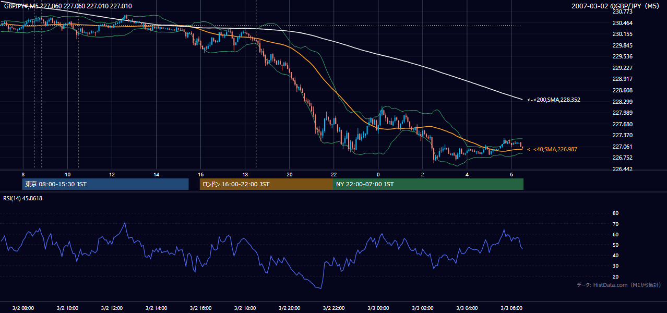Image resolution: width=667 pixels, height=313 pixels.
Task: Click hour tick 2 under the price chart
Action: coord(423,174)
